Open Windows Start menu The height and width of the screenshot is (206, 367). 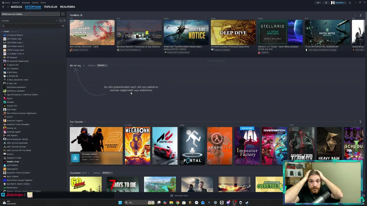120,203
